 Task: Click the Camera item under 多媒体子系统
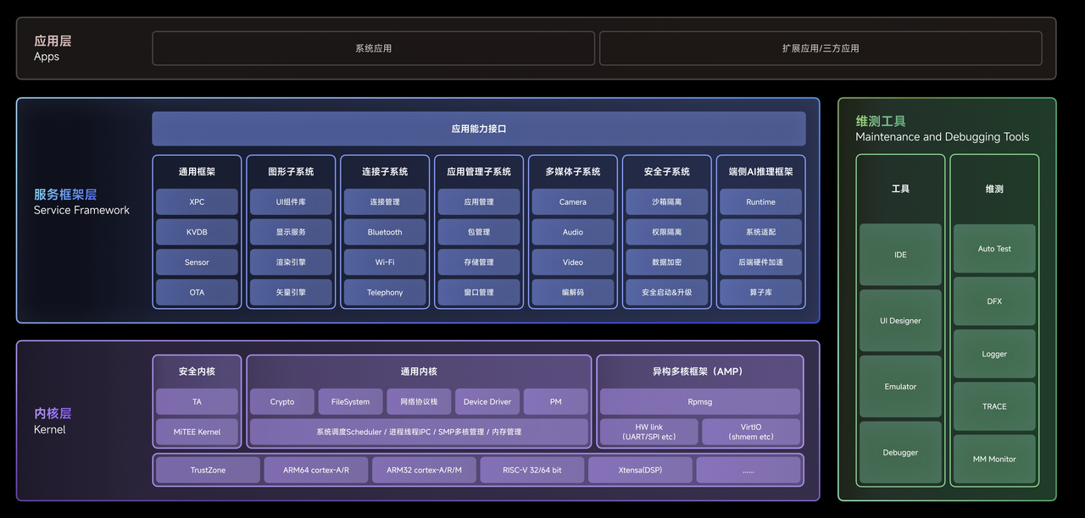572,201
